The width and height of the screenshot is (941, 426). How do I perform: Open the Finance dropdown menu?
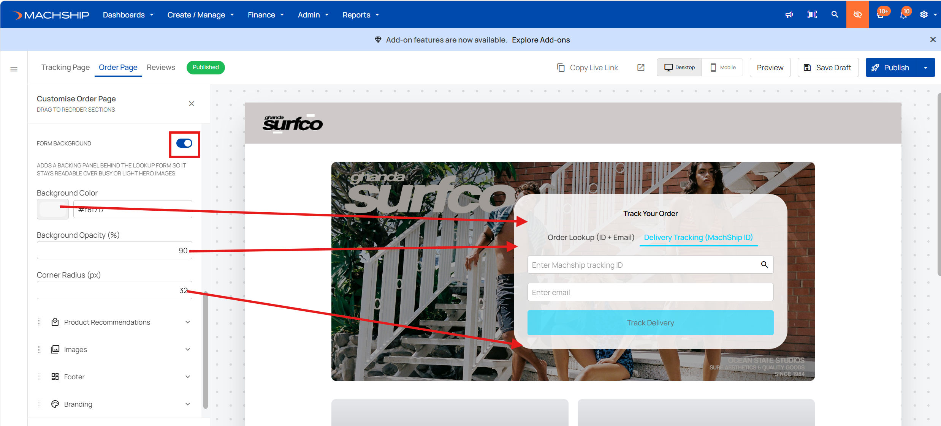[x=266, y=15]
